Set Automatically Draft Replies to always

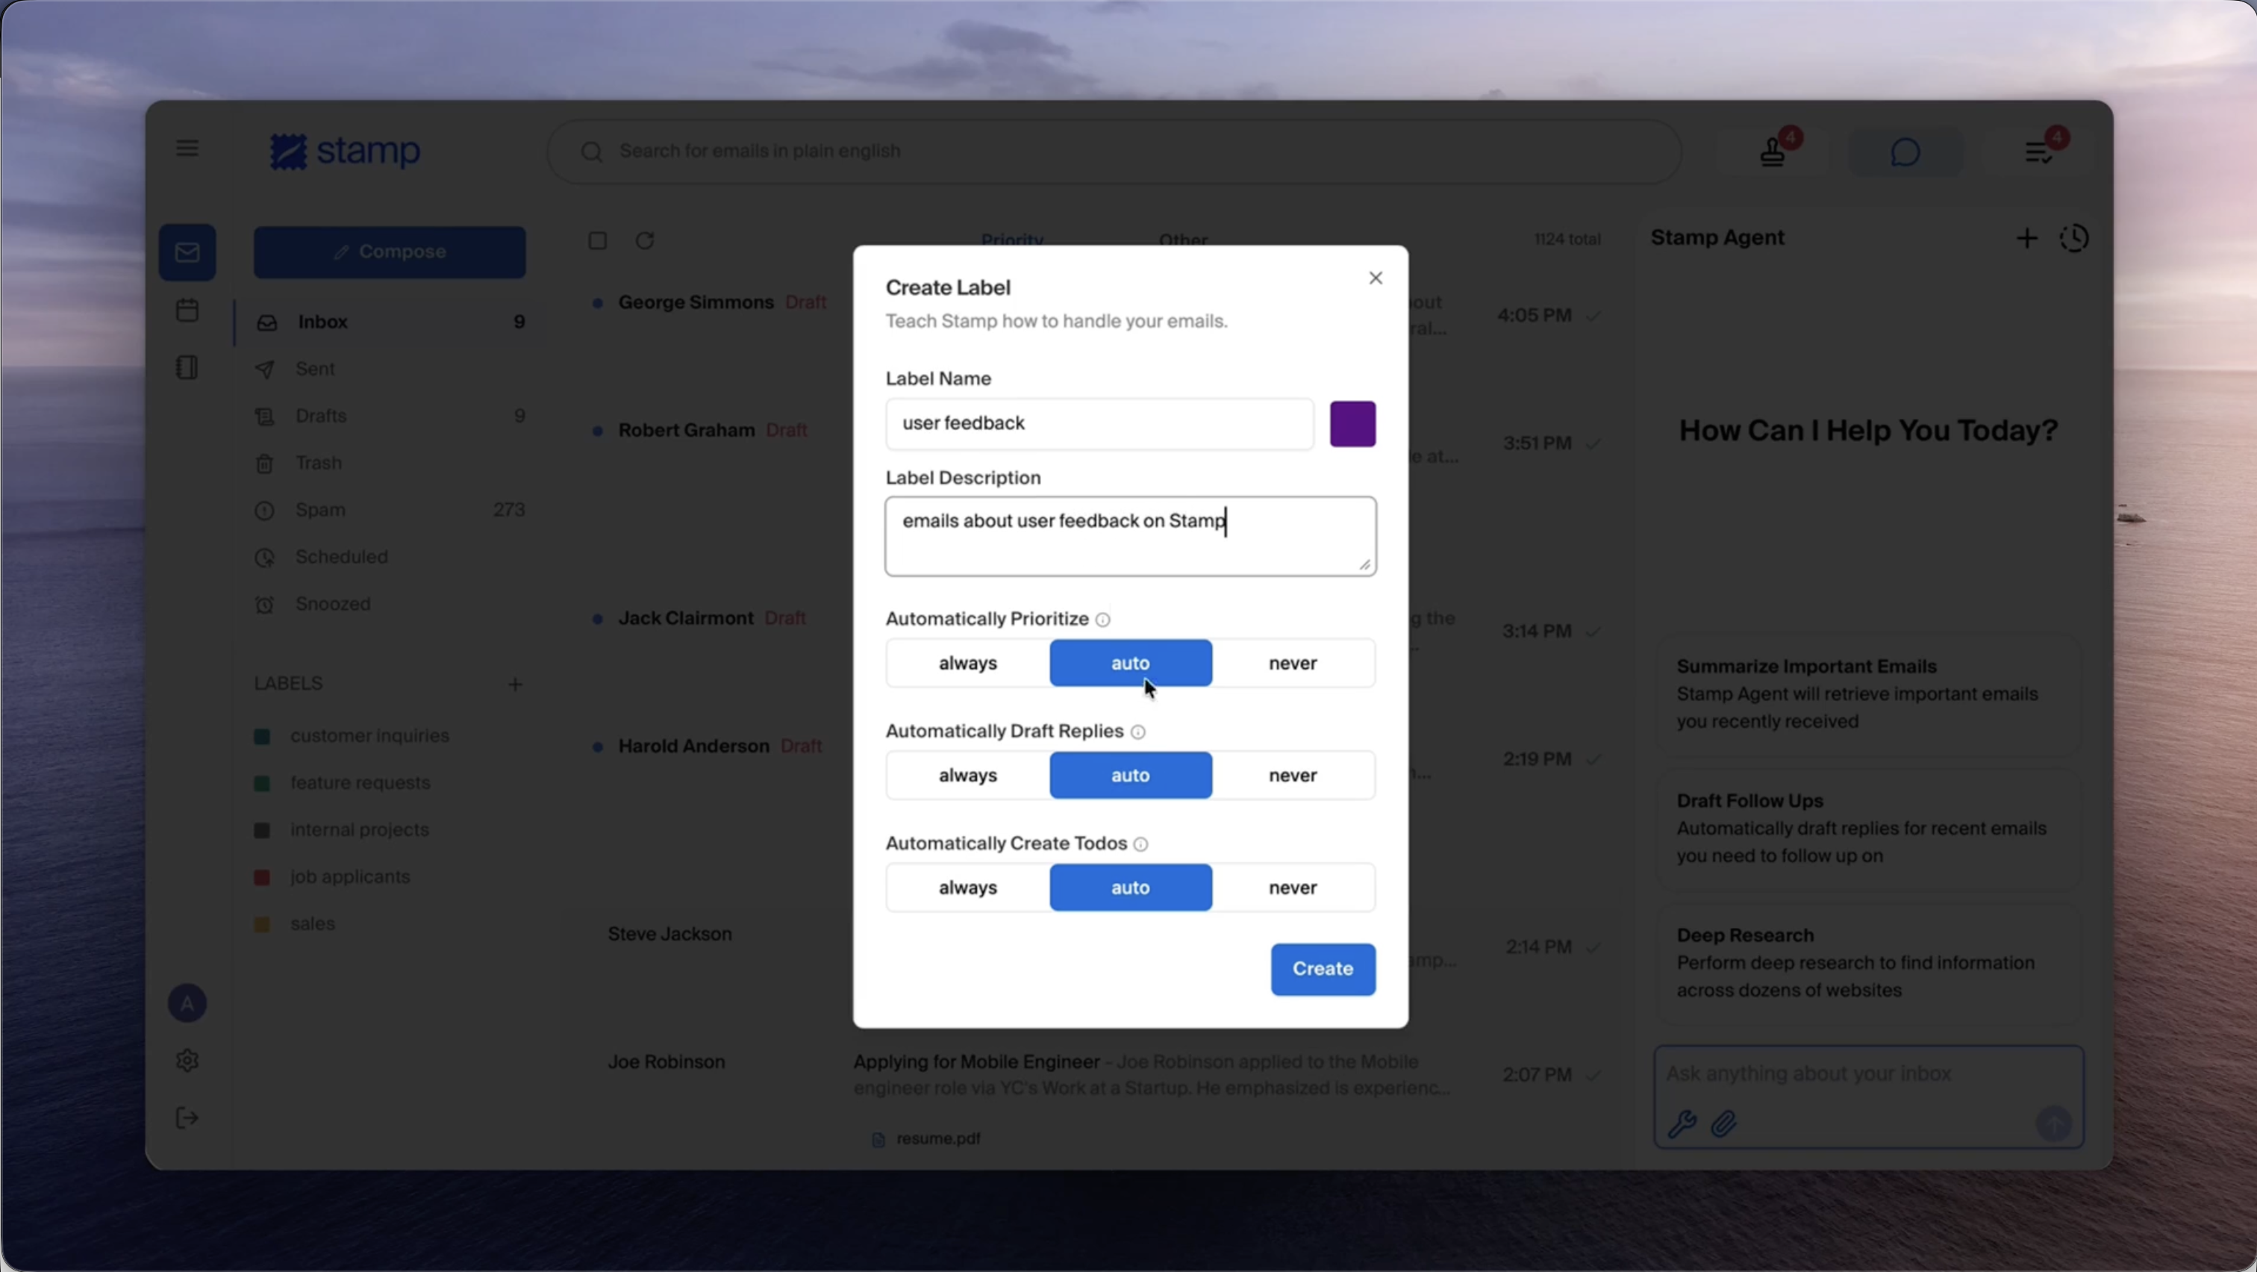pyautogui.click(x=967, y=776)
